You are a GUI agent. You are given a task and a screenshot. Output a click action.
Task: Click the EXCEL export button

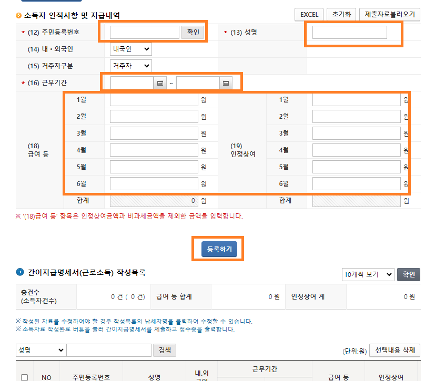308,15
